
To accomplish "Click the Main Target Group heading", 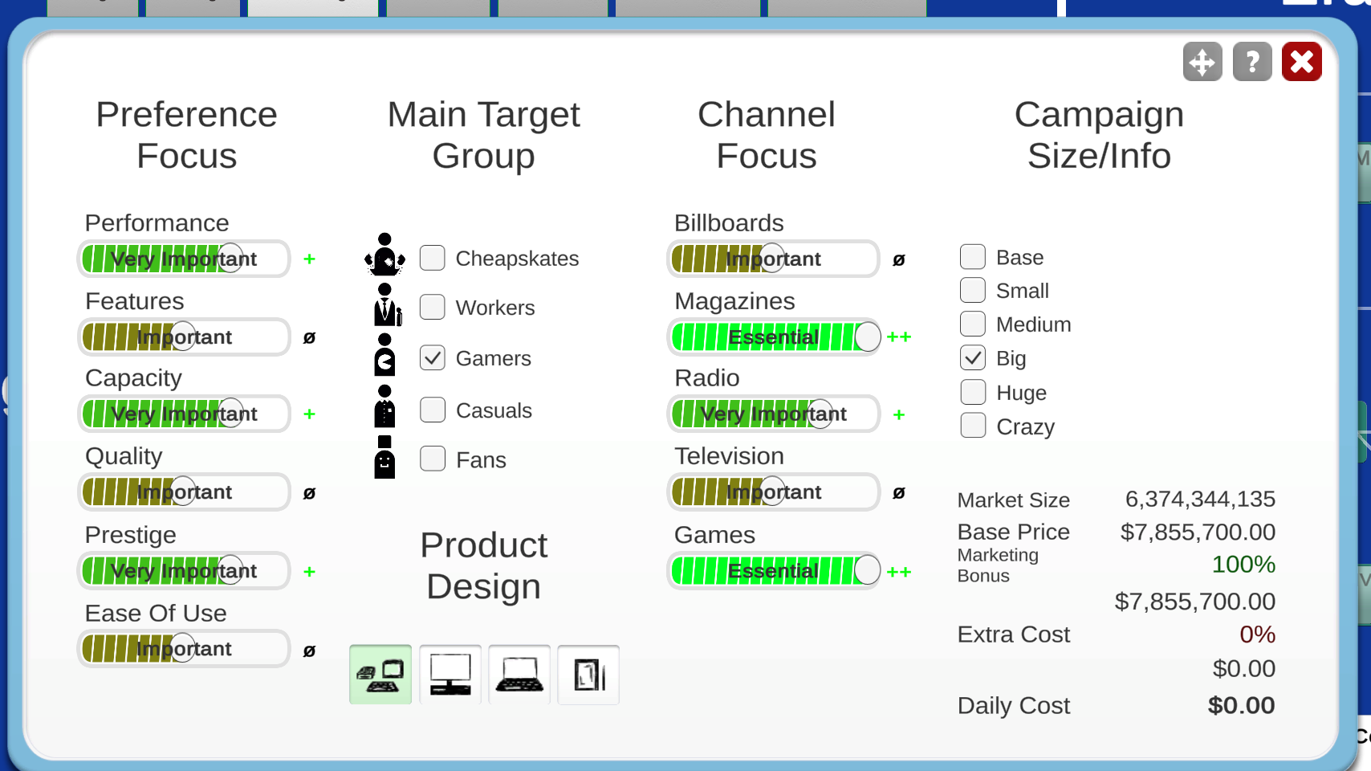I will (483, 135).
